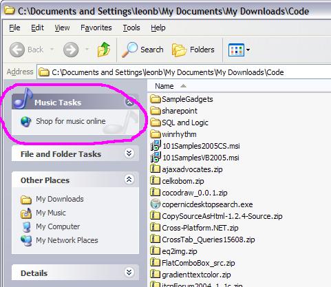Open My Downloads link
331x287 pixels.
point(60,199)
